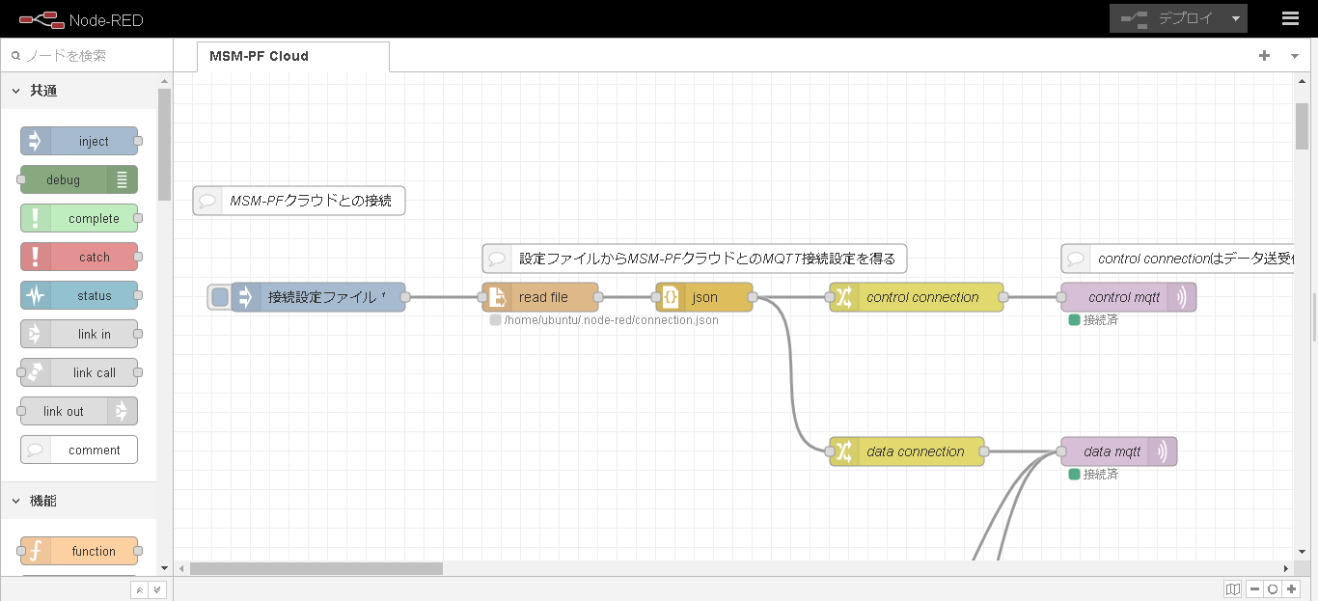
Task: Toggle the sidebar handle at right edge
Action: point(1314,317)
